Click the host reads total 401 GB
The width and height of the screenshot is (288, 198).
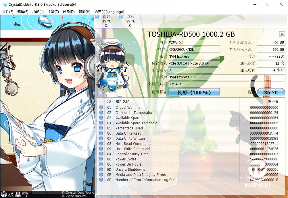(x=271, y=43)
